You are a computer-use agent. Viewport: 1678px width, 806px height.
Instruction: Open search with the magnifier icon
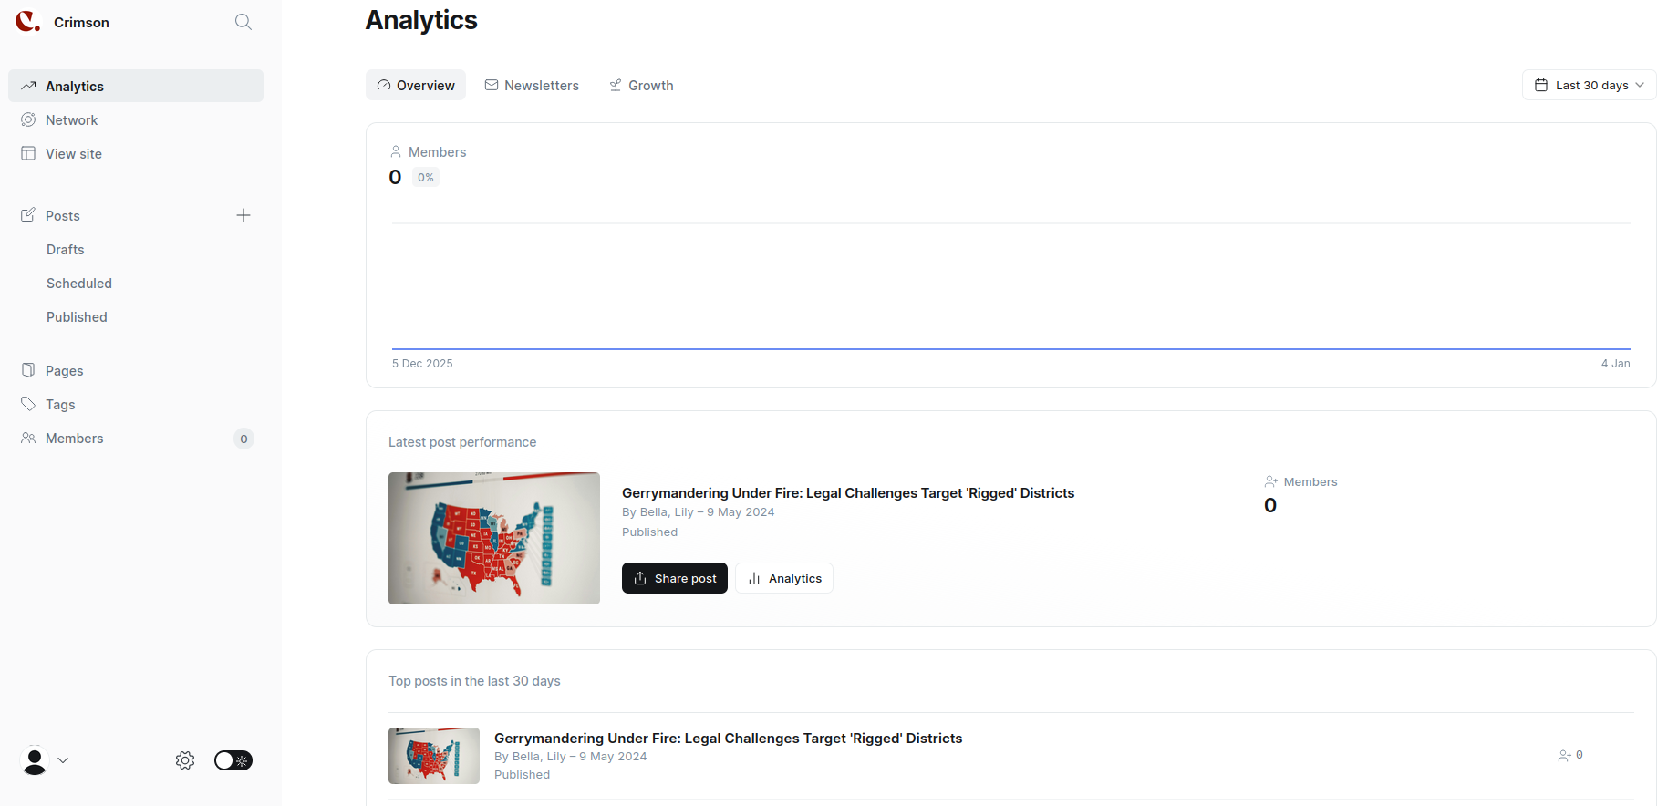243,22
